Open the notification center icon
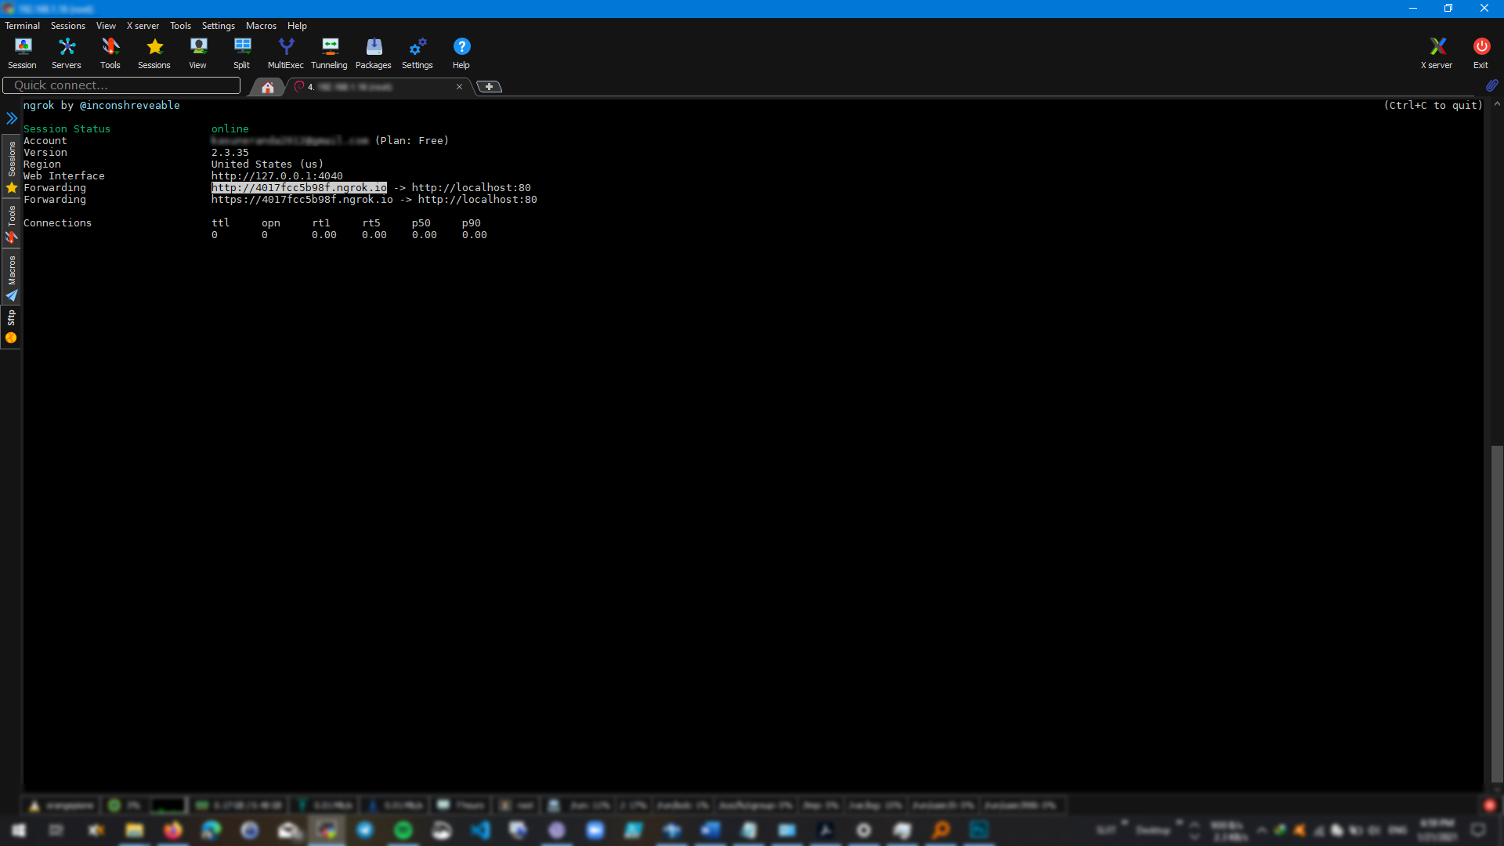Image resolution: width=1504 pixels, height=846 pixels. [x=1478, y=830]
